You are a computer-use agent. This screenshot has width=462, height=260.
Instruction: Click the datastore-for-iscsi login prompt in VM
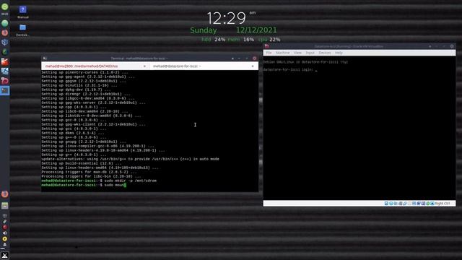[290, 70]
